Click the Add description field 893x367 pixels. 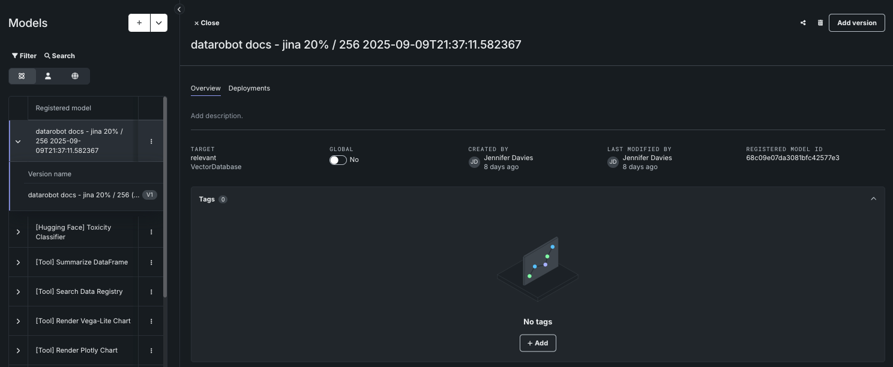(217, 116)
